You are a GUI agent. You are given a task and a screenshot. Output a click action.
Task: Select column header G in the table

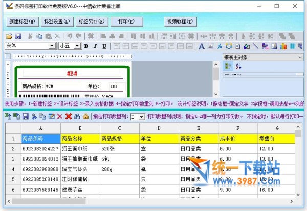click(x=276, y=128)
